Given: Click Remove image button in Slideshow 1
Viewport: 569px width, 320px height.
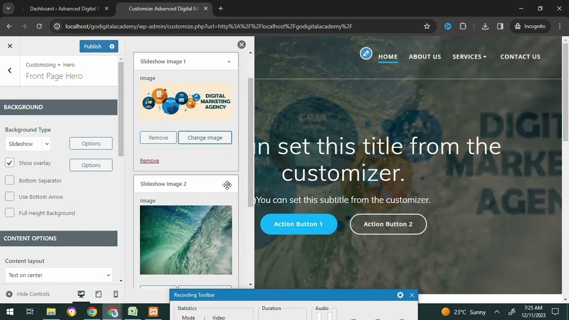Looking at the screenshot, I should [x=158, y=138].
